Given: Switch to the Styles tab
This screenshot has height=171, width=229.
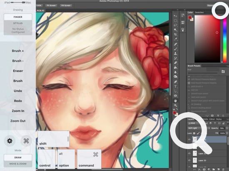Looking at the screenshot, I should pyautogui.click(x=219, y=119).
